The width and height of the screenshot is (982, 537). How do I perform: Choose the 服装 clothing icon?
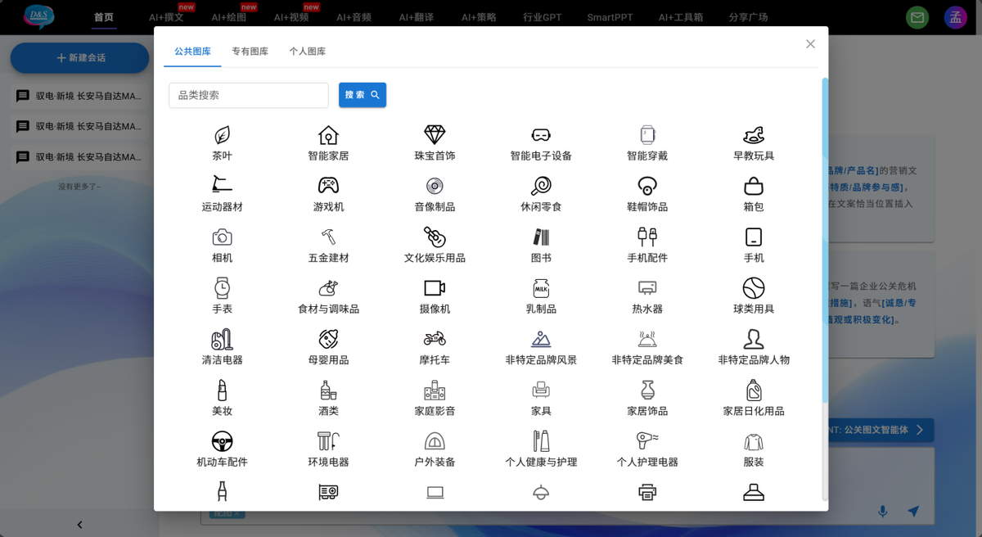click(x=753, y=442)
